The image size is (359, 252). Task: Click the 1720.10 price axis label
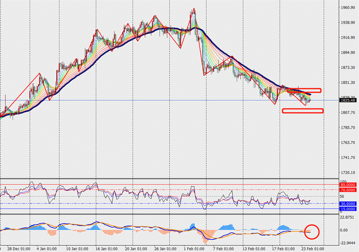coord(348,173)
